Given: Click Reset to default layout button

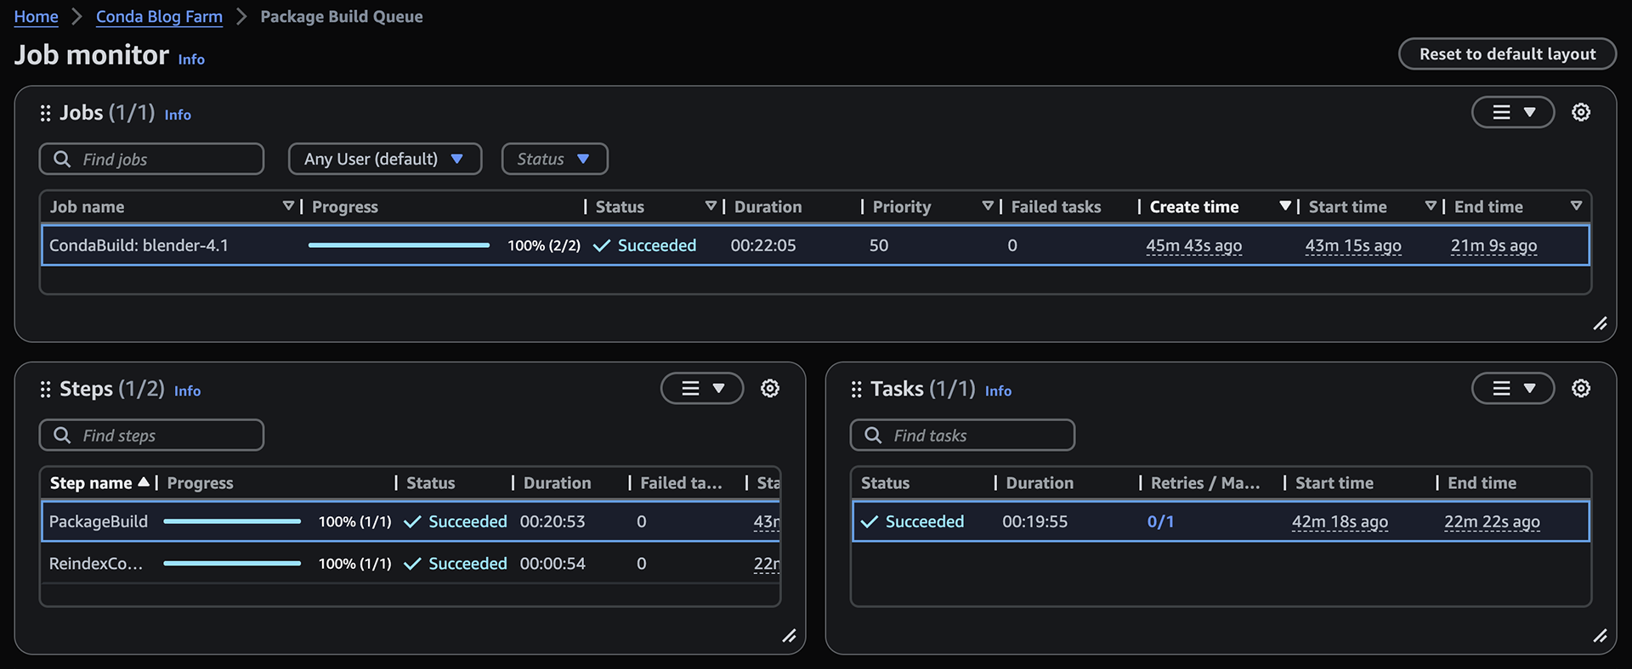Looking at the screenshot, I should pos(1507,54).
